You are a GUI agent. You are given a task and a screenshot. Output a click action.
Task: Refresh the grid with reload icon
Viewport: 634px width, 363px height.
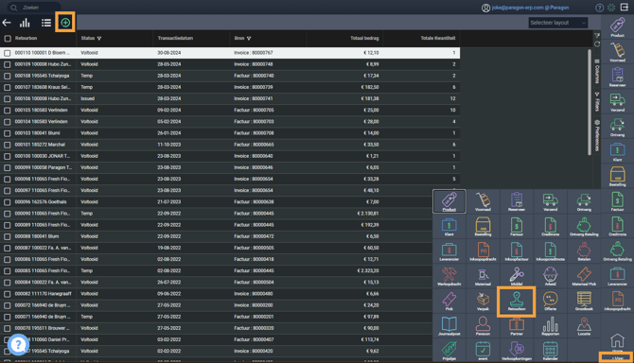597,44
